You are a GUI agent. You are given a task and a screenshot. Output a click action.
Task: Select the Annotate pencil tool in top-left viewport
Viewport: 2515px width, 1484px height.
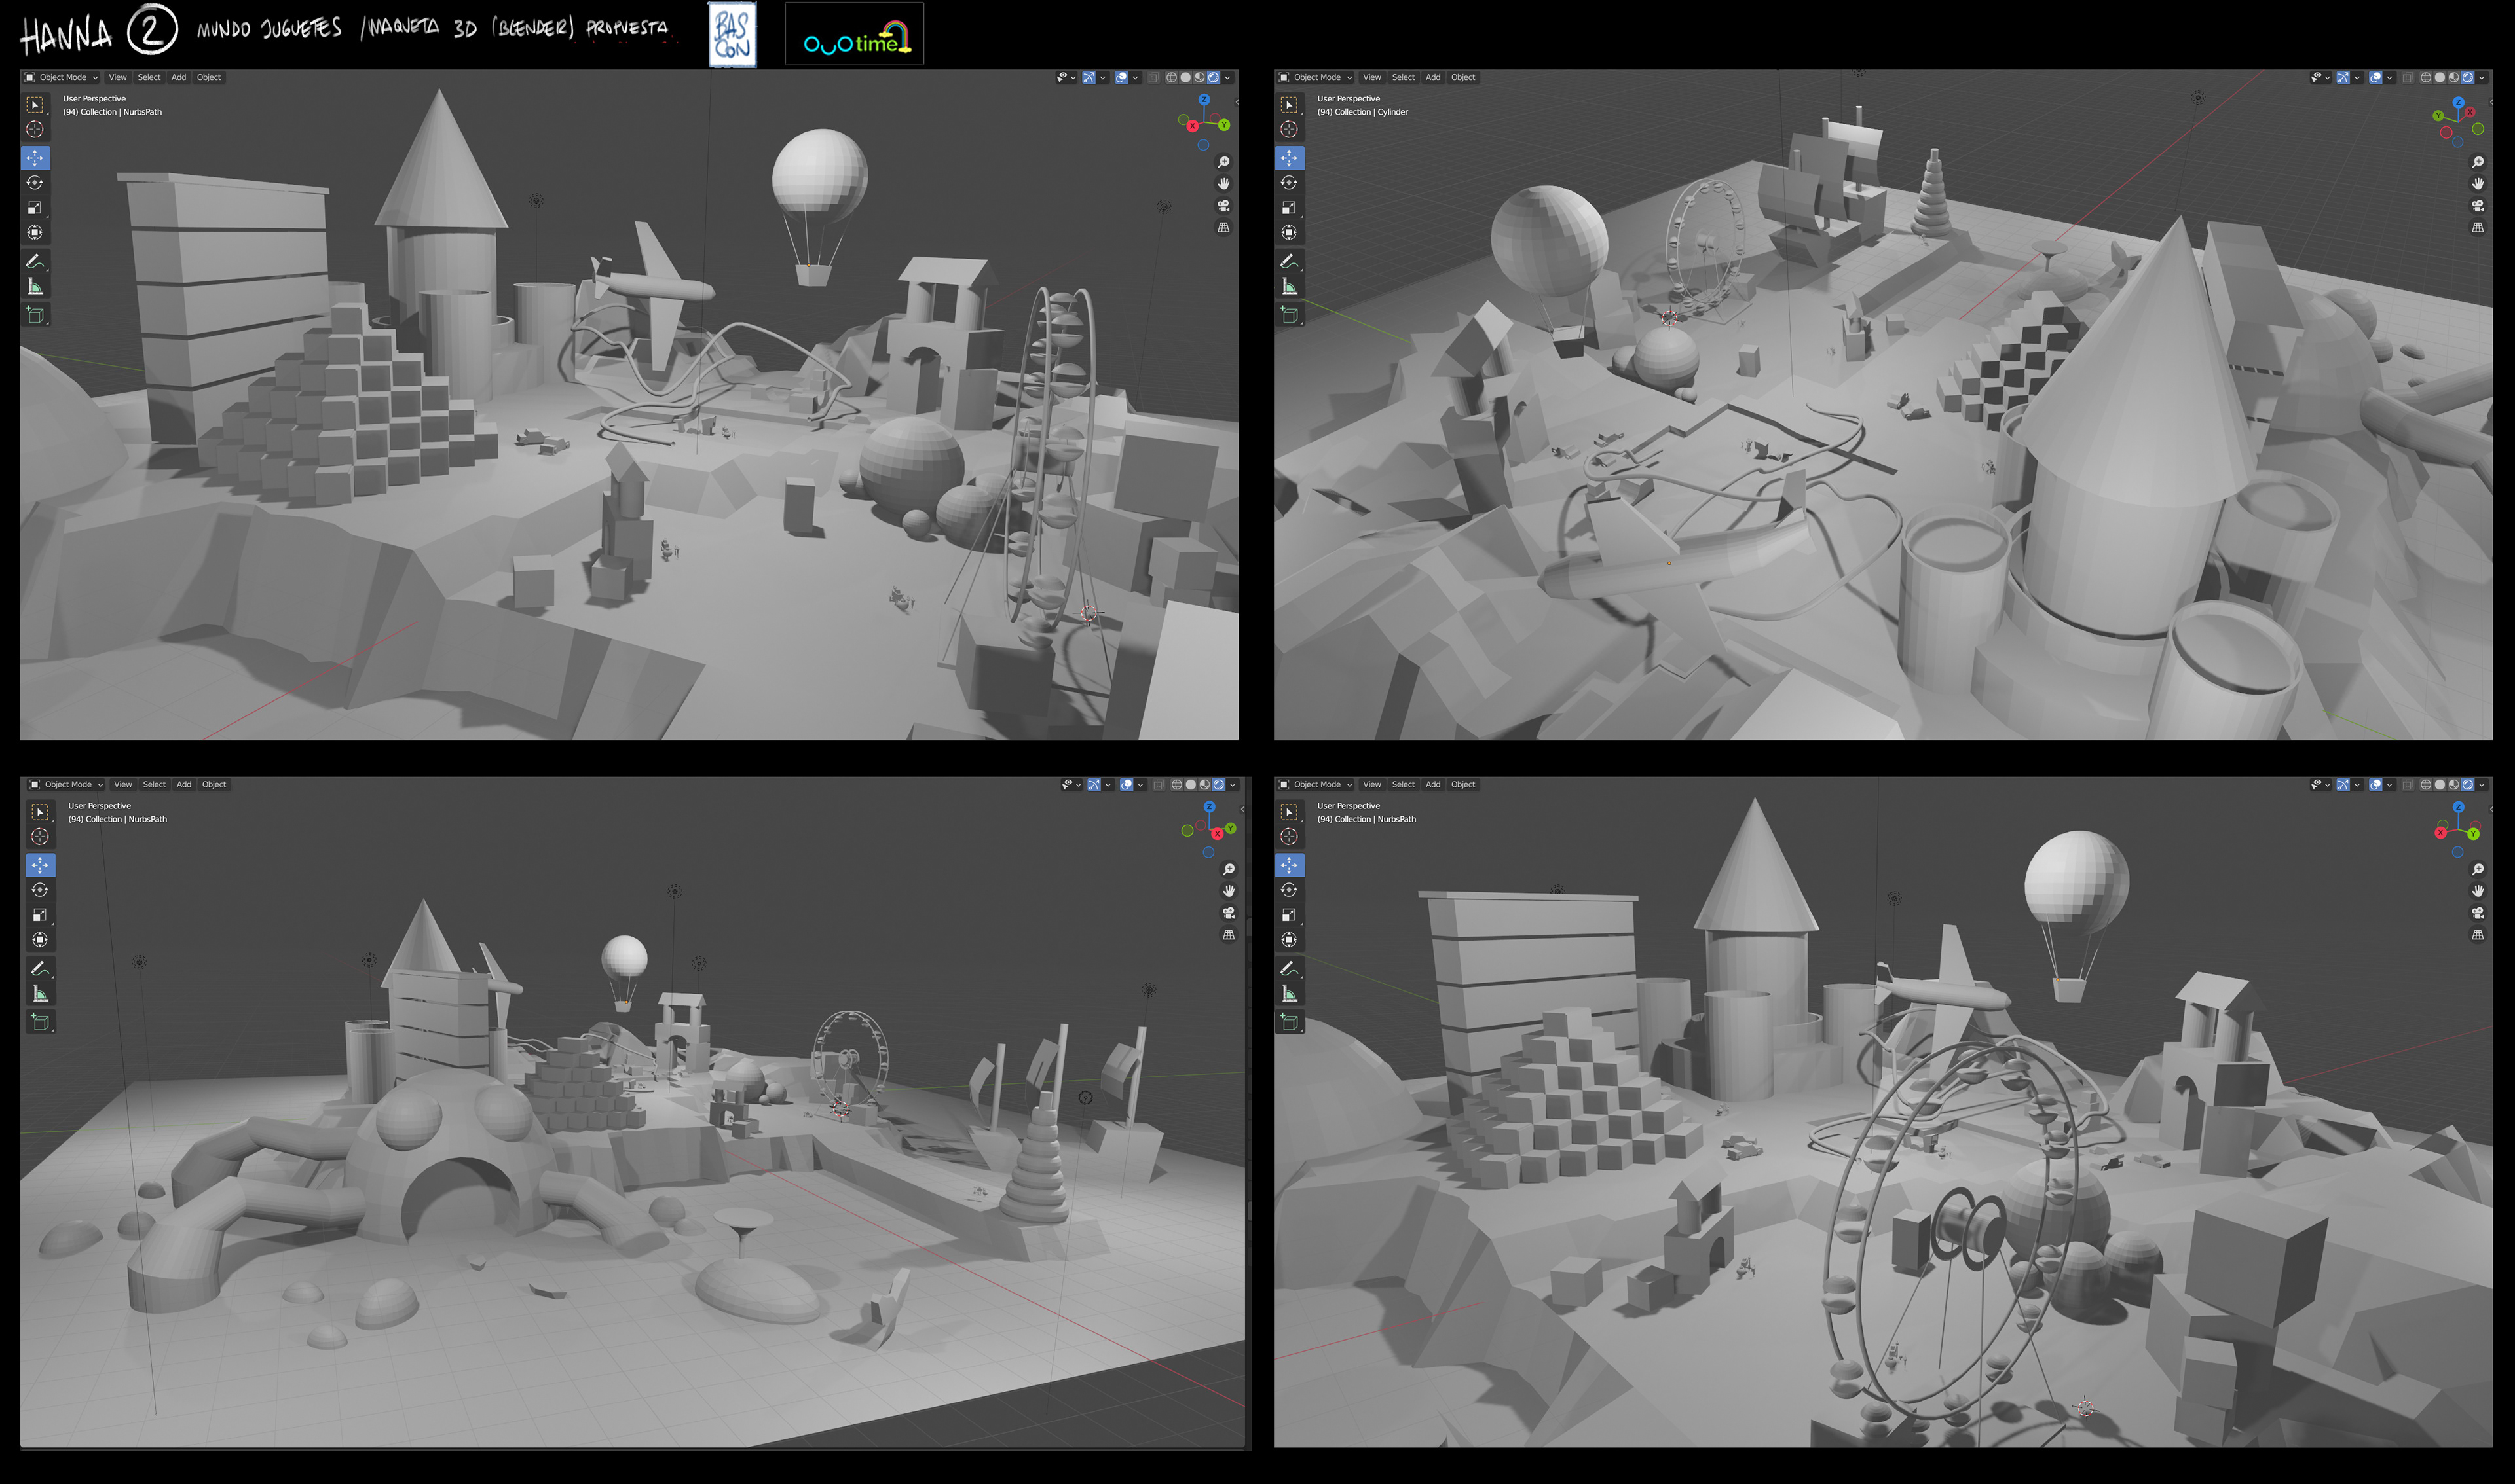click(x=35, y=262)
